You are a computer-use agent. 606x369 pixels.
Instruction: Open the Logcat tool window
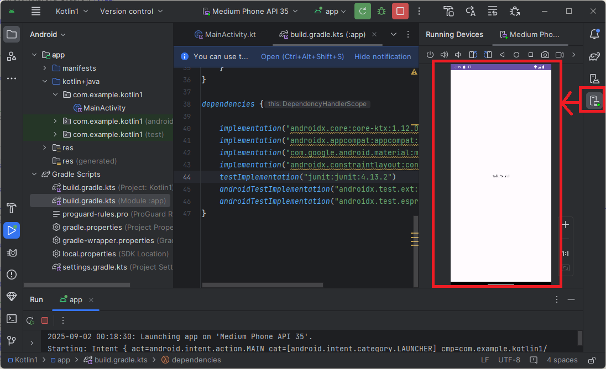(12, 252)
